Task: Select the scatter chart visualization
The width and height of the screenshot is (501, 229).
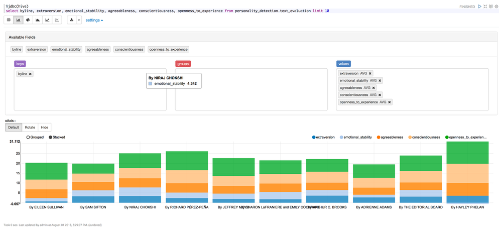Action: 57,20
